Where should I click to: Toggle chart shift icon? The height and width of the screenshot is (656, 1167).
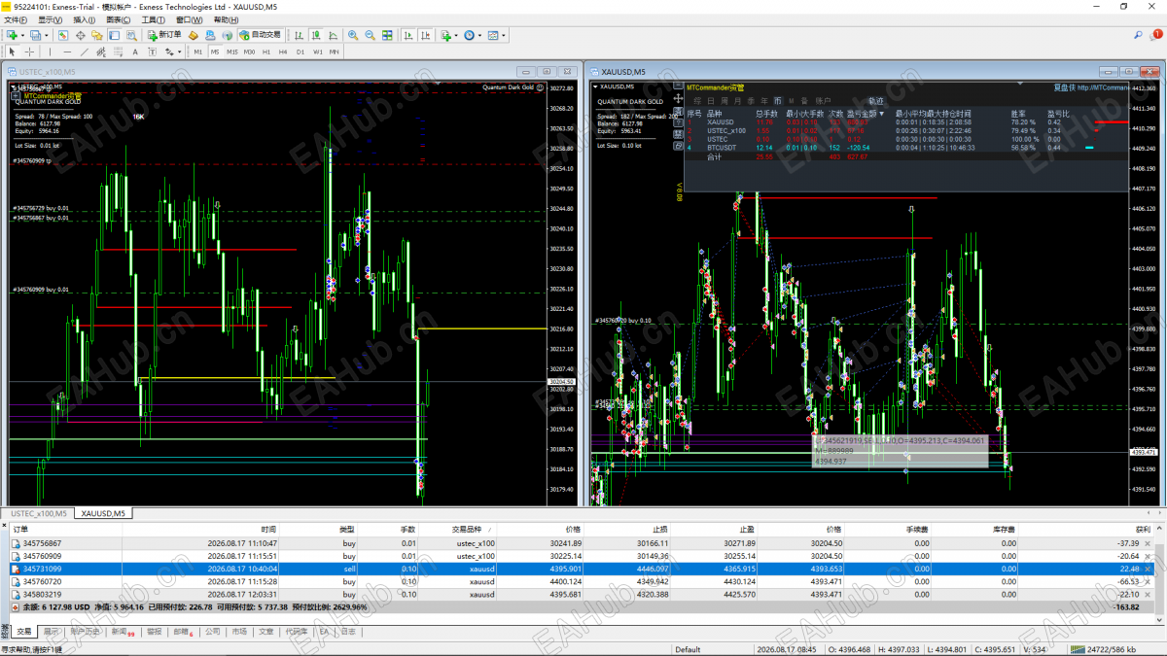pos(426,35)
